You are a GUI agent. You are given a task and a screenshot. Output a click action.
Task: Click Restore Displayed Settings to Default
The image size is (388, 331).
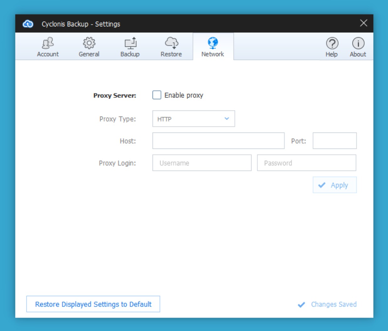93,304
